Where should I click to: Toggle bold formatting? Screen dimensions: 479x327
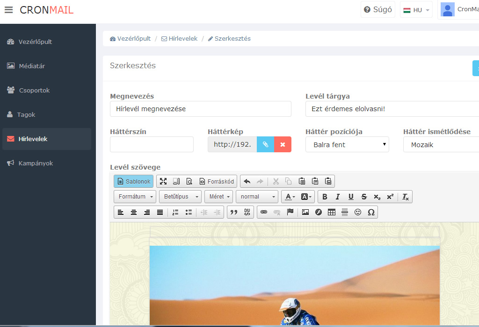[x=325, y=197]
